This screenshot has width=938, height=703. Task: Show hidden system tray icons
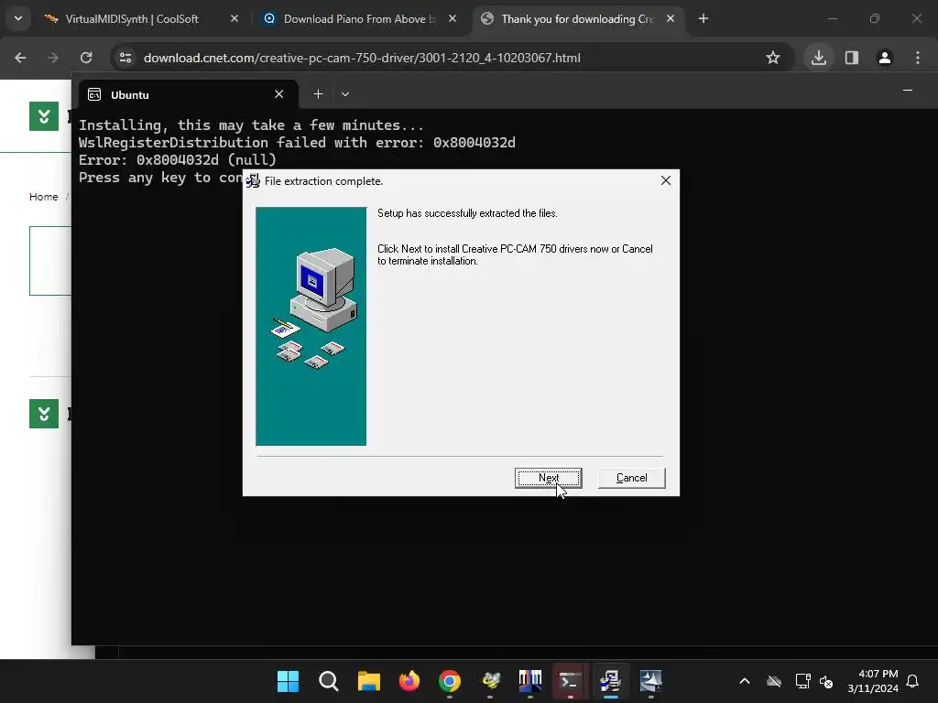745,681
